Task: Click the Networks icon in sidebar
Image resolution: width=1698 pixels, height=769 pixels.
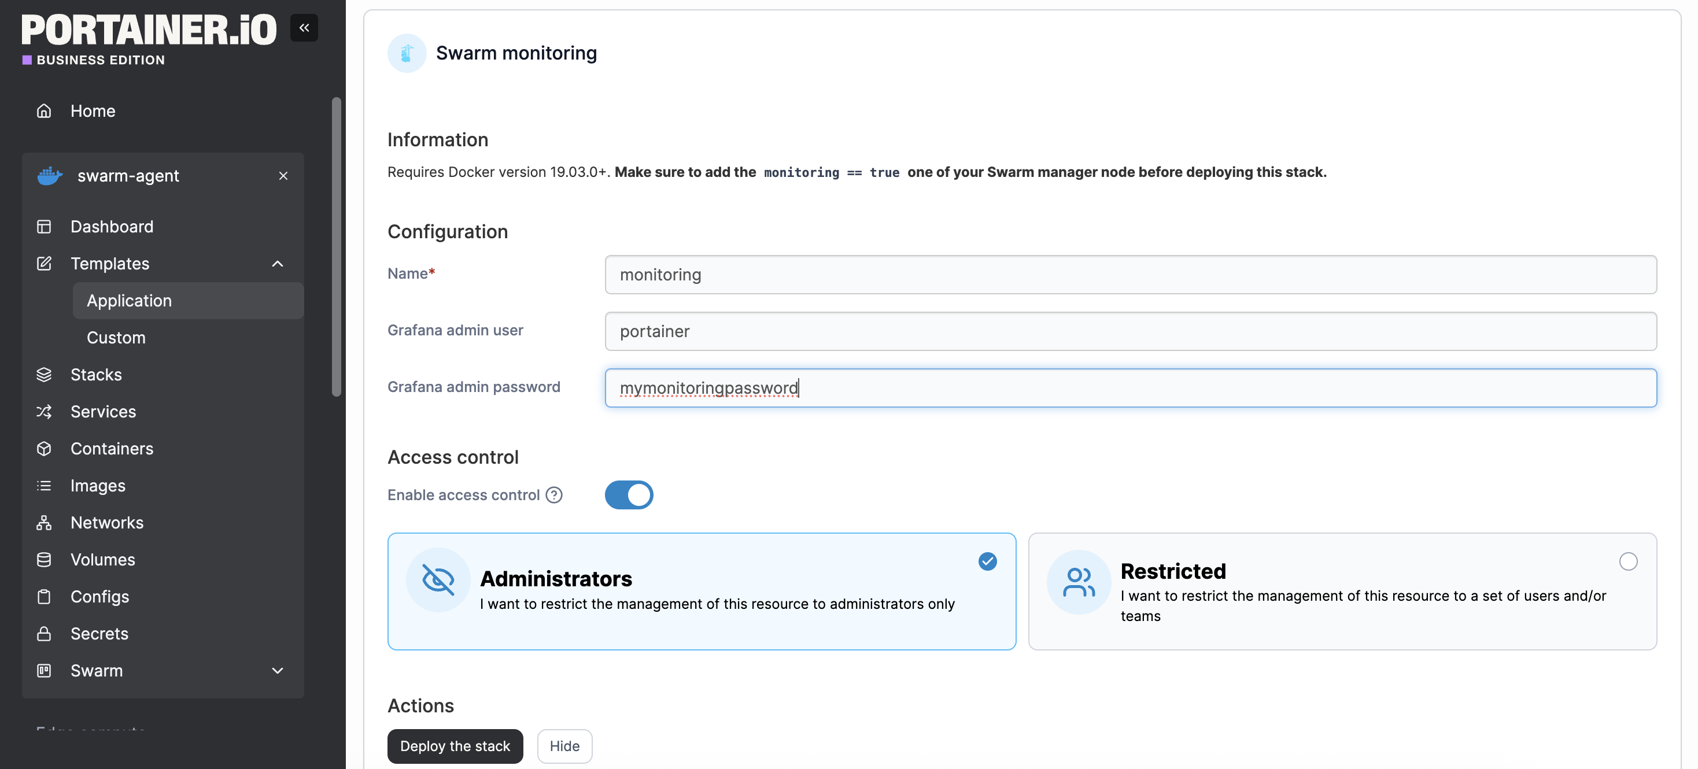Action: point(43,522)
